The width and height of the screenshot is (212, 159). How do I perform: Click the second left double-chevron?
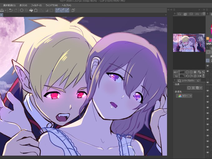click(171, 10)
